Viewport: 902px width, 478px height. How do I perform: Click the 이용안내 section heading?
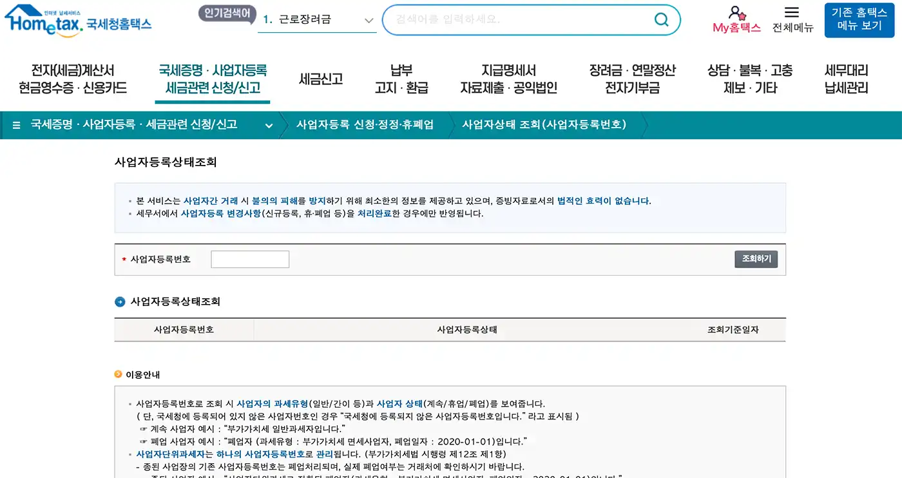[142, 374]
